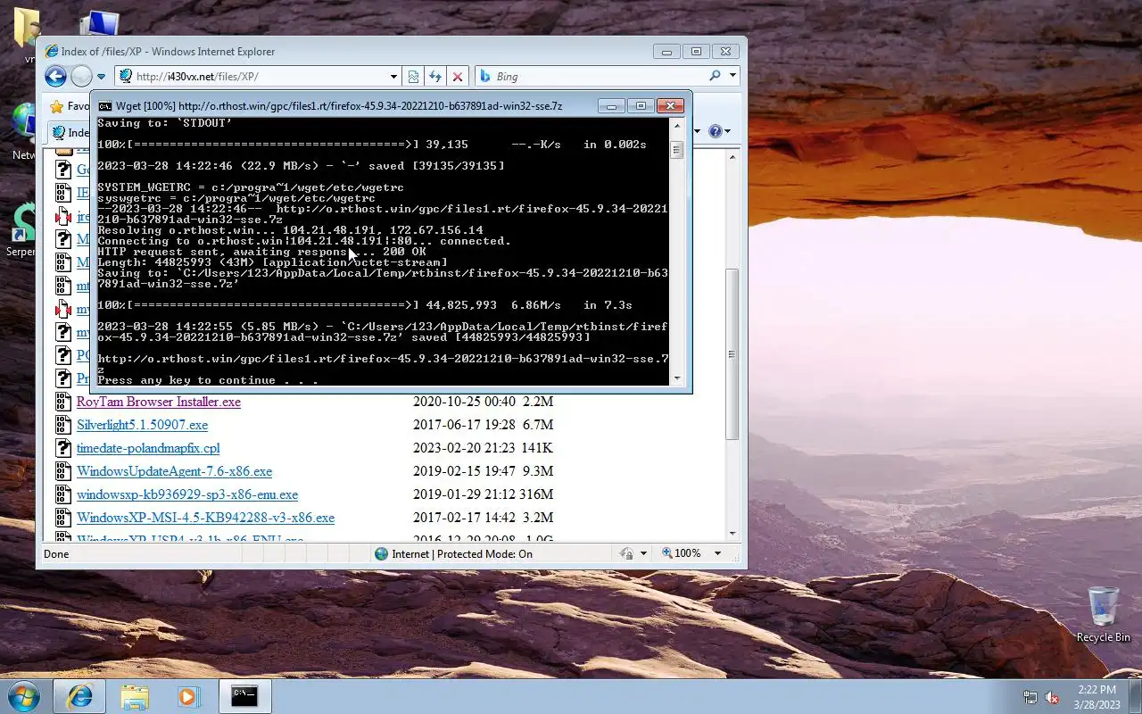Screen dimensions: 1142x714
Task: Click the Windows Start orb
Action: [24, 696]
